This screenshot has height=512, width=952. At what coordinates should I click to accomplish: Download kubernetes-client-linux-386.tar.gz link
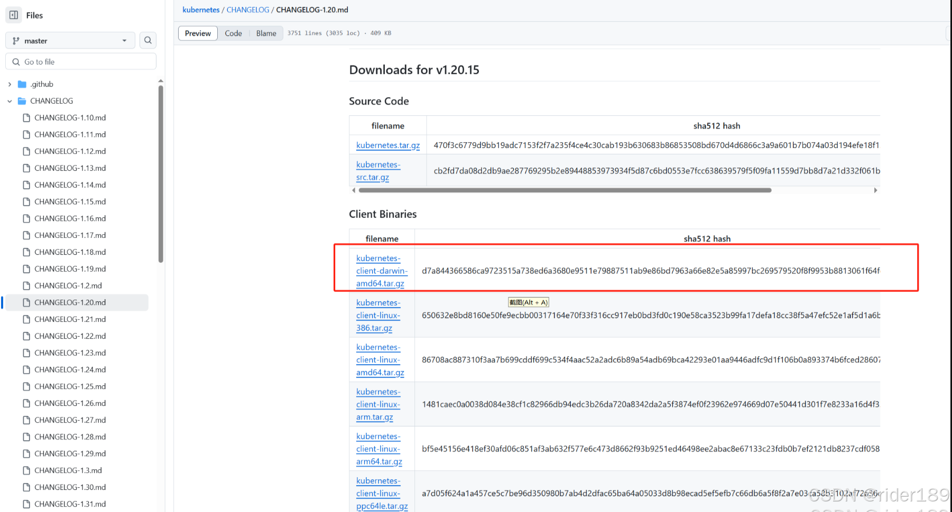[378, 315]
